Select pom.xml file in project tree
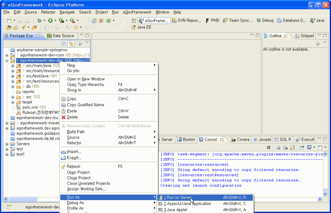This screenshot has height=213, width=331. point(30,107)
